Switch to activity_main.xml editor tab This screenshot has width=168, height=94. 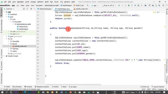[82, 9]
